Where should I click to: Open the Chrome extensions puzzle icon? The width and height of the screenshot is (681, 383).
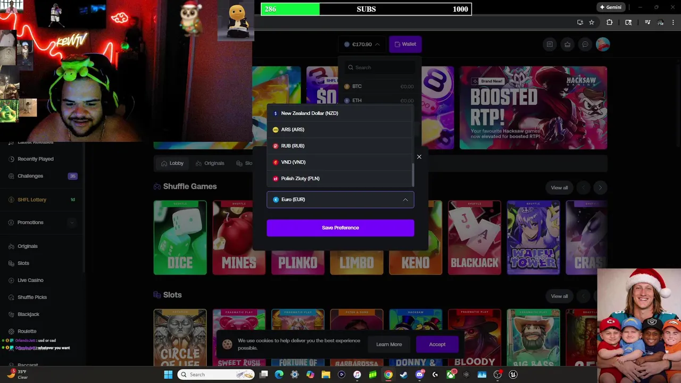[610, 22]
